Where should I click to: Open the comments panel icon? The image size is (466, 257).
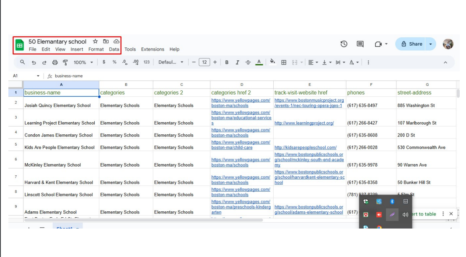tap(360, 44)
